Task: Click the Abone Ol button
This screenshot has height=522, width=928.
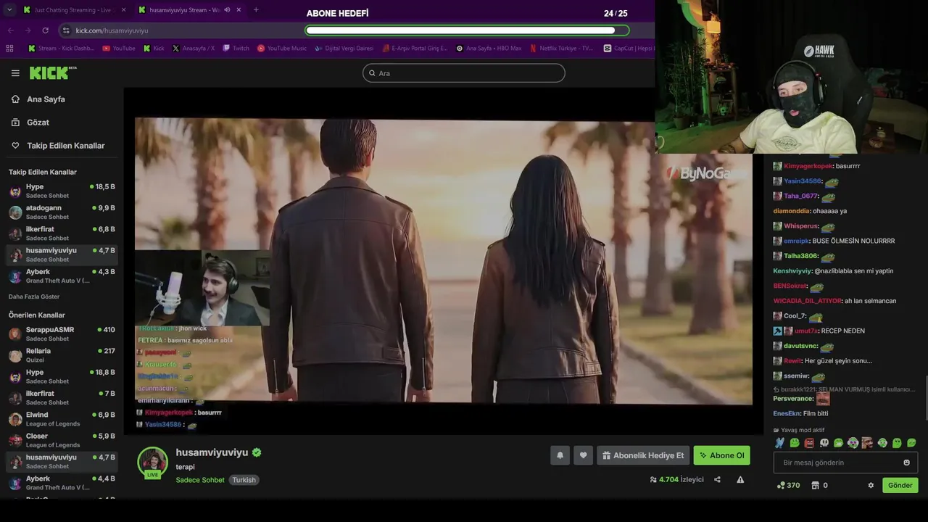Action: point(721,455)
